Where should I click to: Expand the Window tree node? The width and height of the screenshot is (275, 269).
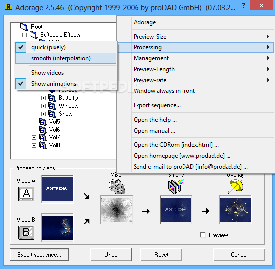43,106
